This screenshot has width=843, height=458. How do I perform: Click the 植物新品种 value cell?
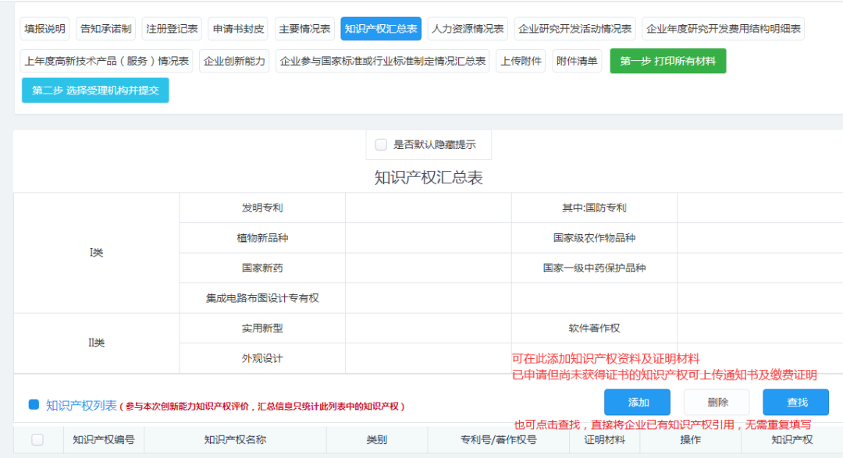pyautogui.click(x=429, y=238)
